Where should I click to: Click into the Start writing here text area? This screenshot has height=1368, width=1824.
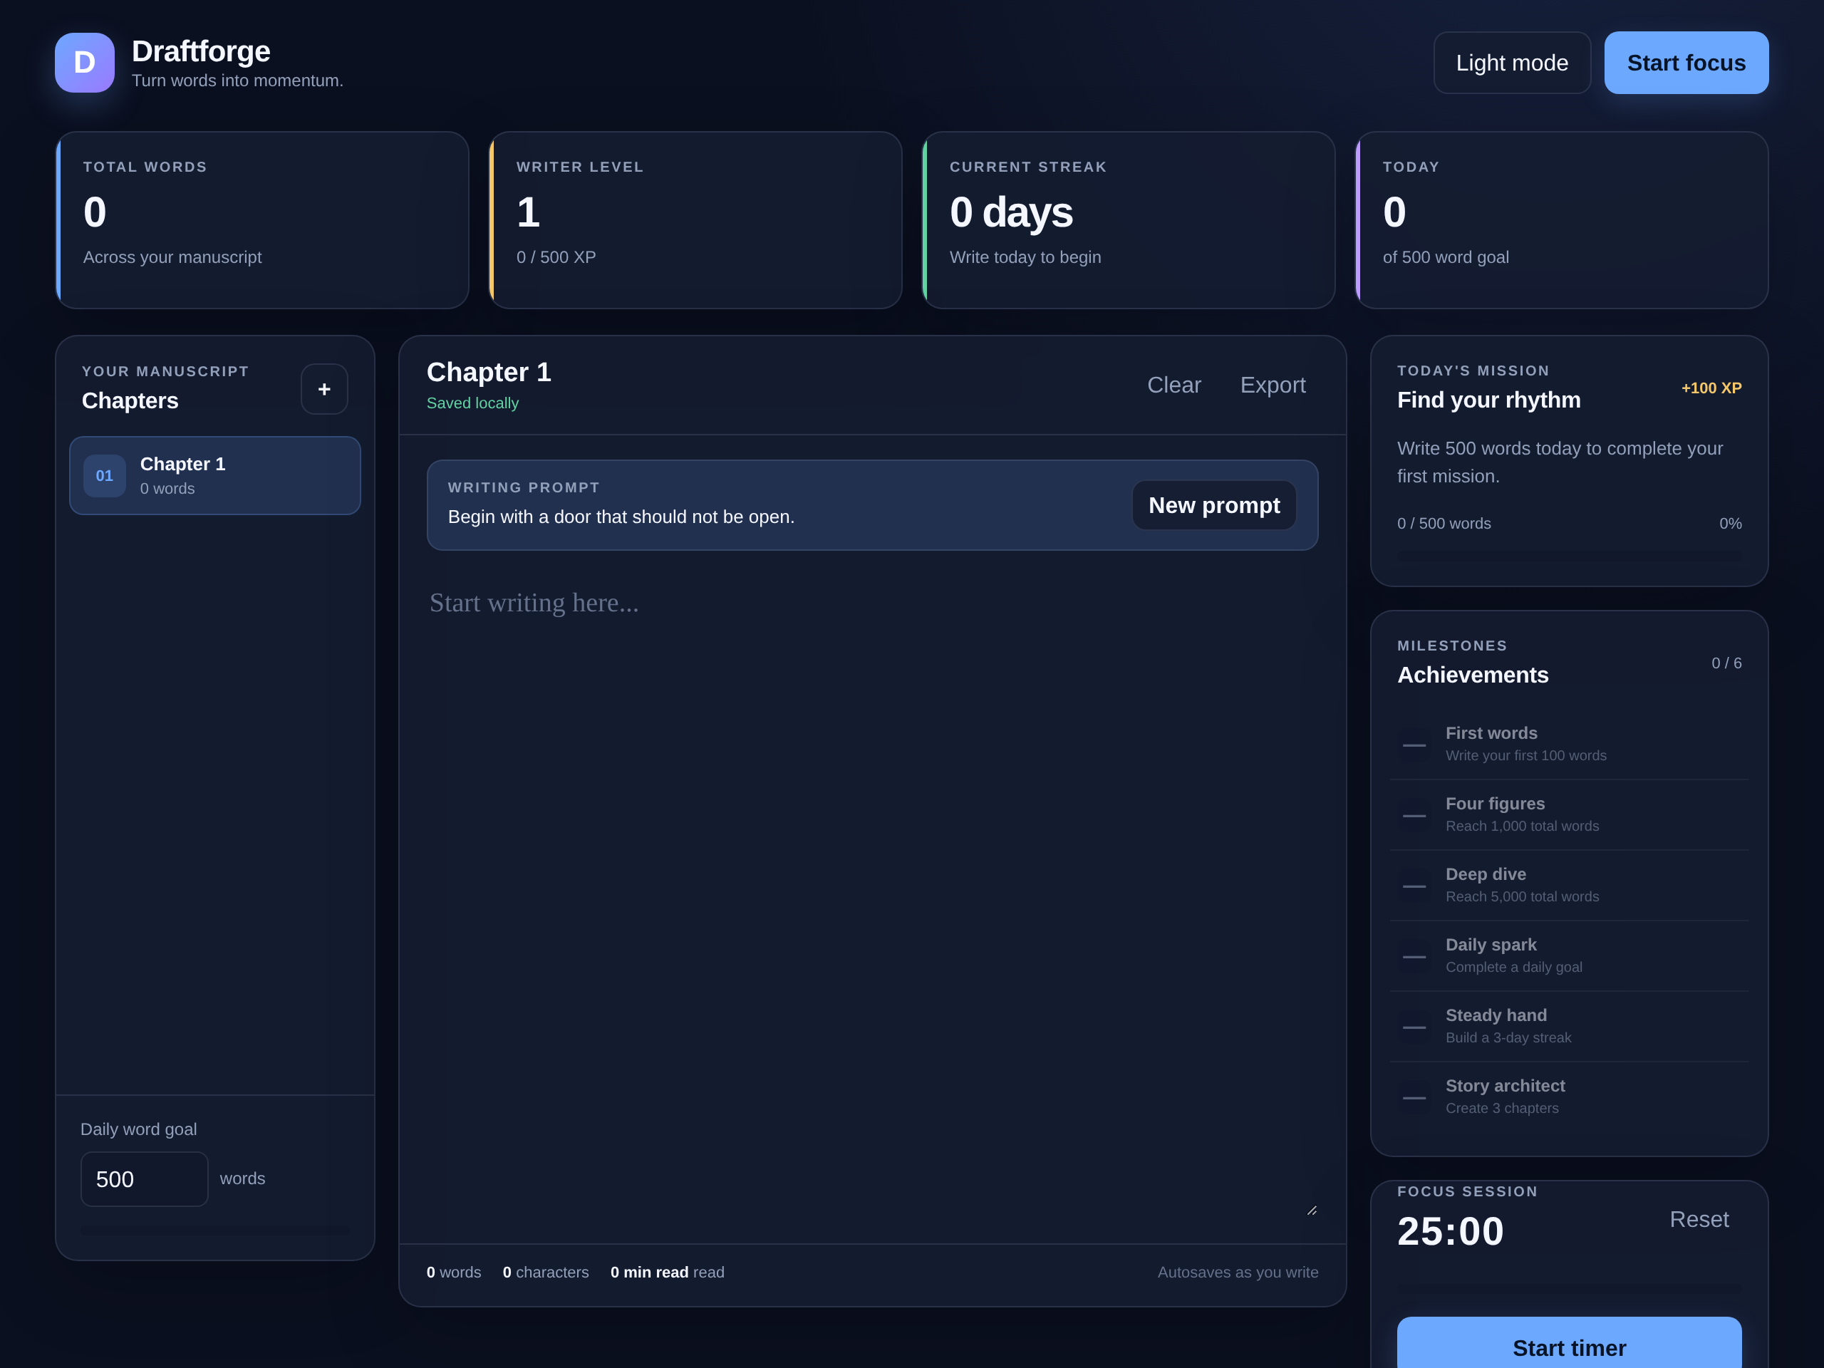872,897
